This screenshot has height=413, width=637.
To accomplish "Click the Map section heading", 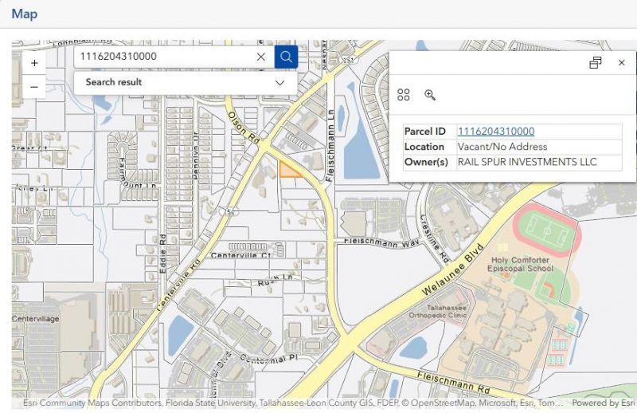I will click(24, 14).
